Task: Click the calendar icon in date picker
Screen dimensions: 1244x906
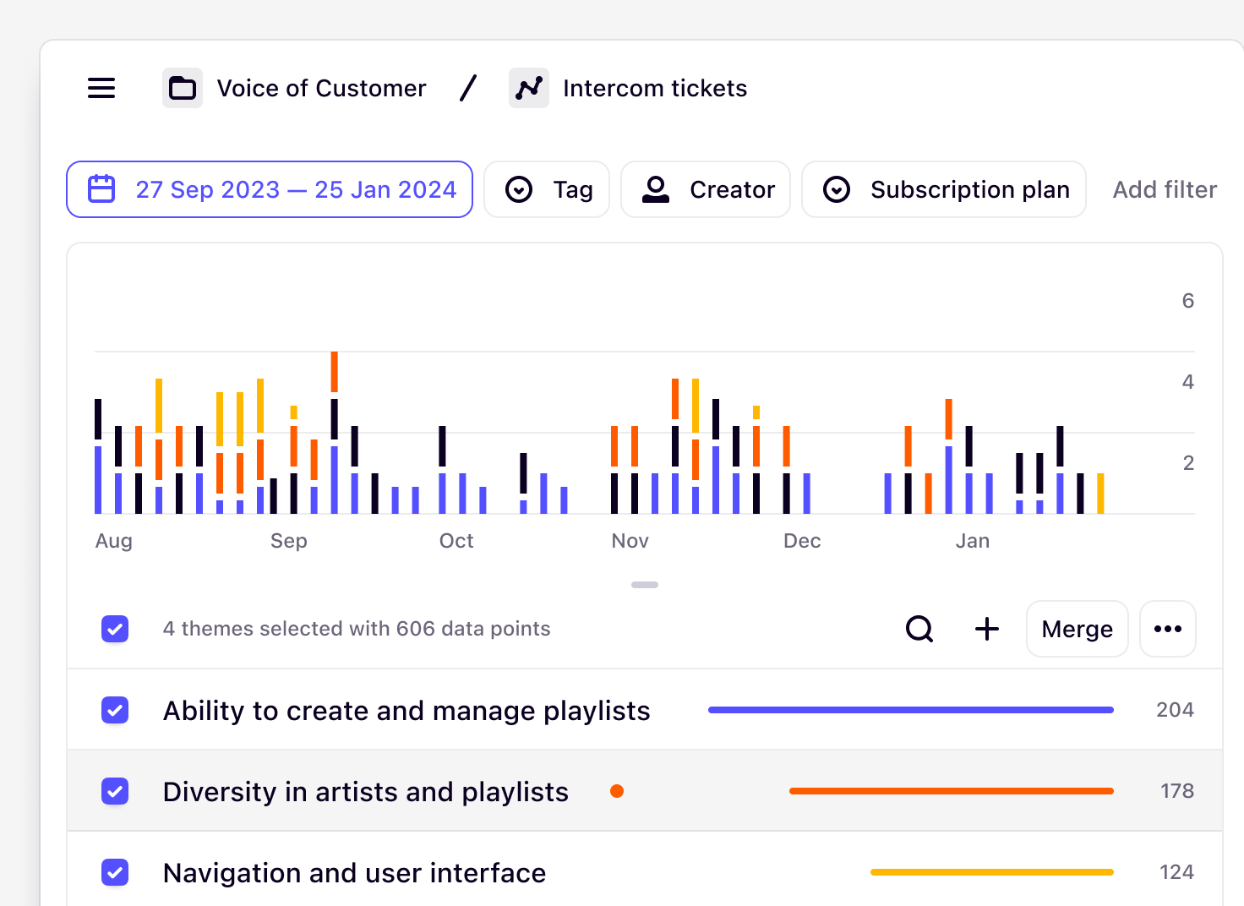Action: point(101,189)
